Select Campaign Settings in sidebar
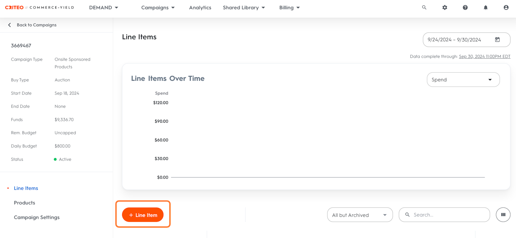The image size is (516, 238). pos(37,217)
